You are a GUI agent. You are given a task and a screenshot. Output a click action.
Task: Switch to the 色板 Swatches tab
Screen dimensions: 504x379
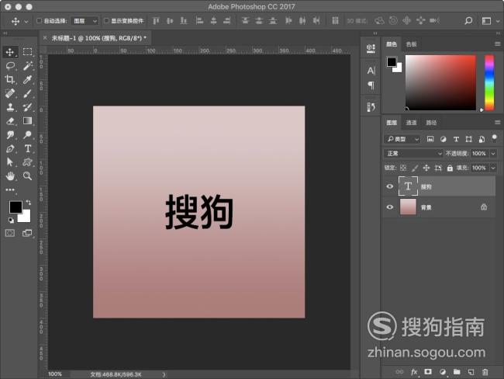tap(412, 44)
